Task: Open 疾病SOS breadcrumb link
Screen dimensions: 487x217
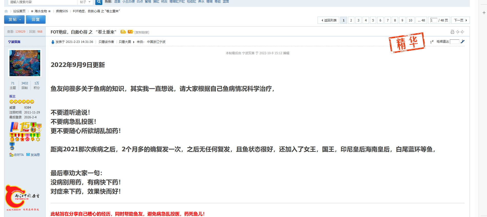Action: [62, 11]
